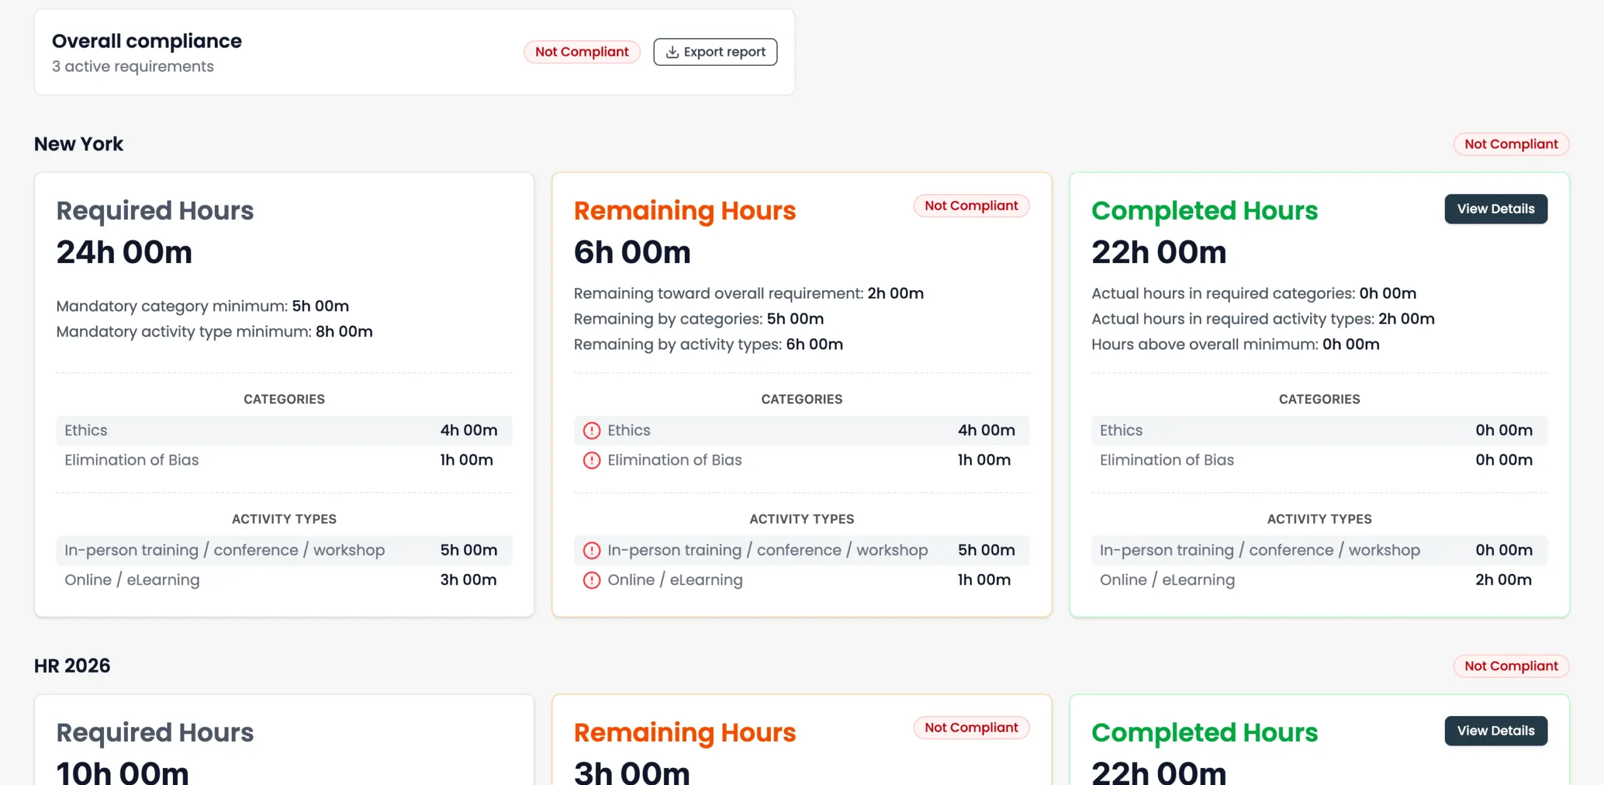This screenshot has width=1604, height=785.
Task: Click Not Compliant badge in HR 2026 Remaining Hours card
Action: click(971, 727)
